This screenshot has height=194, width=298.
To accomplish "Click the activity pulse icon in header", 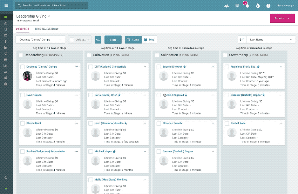I will 226,6.
